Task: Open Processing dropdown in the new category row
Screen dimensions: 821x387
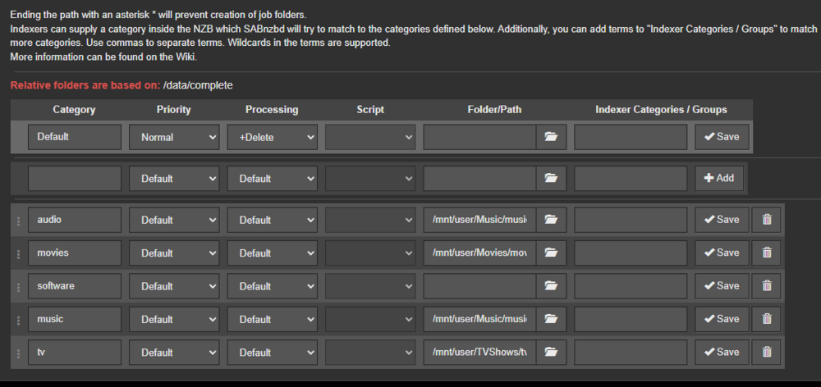Action: tap(273, 179)
